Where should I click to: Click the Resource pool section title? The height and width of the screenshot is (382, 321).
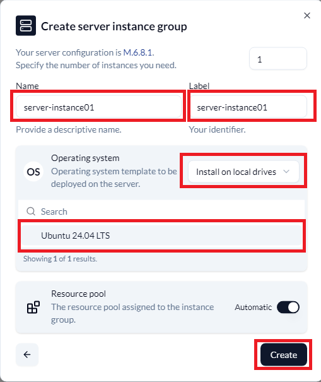(x=78, y=294)
